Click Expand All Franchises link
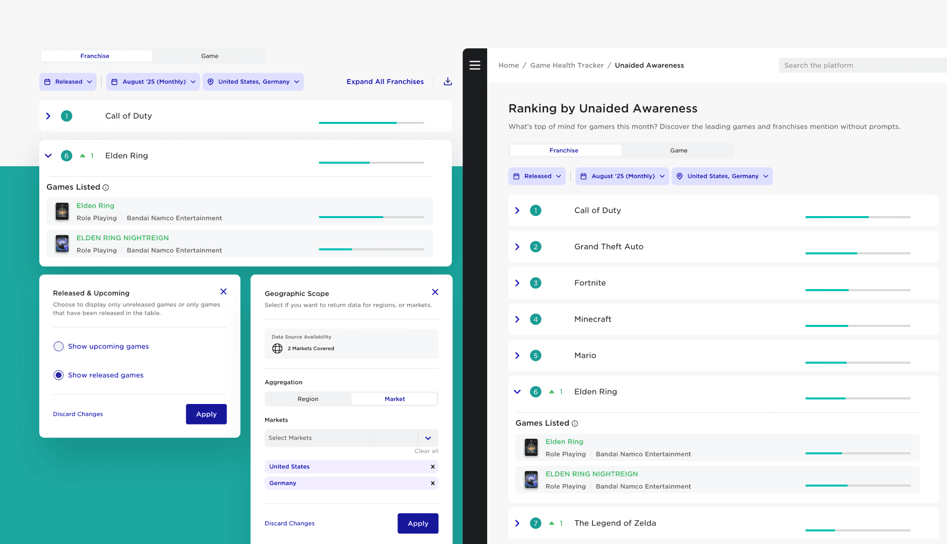This screenshot has height=544, width=947. (385, 82)
